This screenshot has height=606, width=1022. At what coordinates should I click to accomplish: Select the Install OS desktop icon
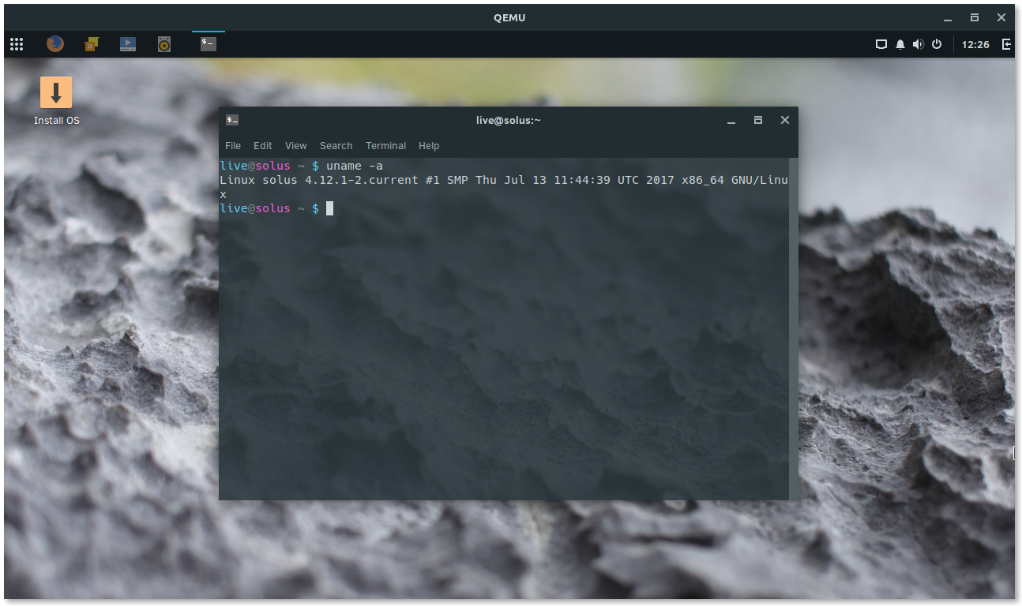click(56, 101)
